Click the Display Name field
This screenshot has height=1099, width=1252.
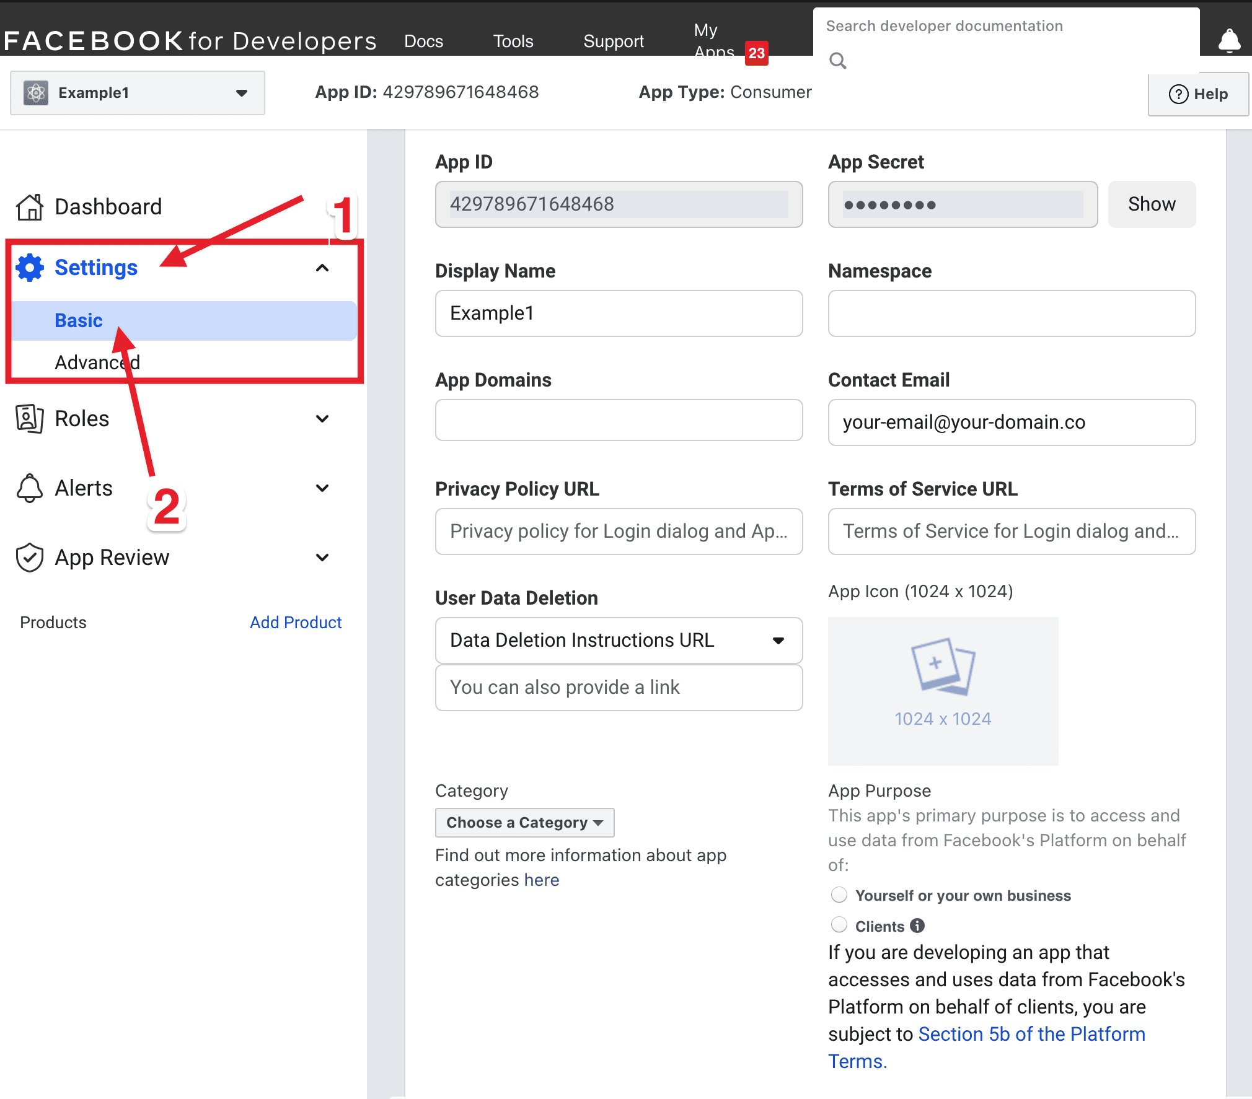[x=619, y=313]
